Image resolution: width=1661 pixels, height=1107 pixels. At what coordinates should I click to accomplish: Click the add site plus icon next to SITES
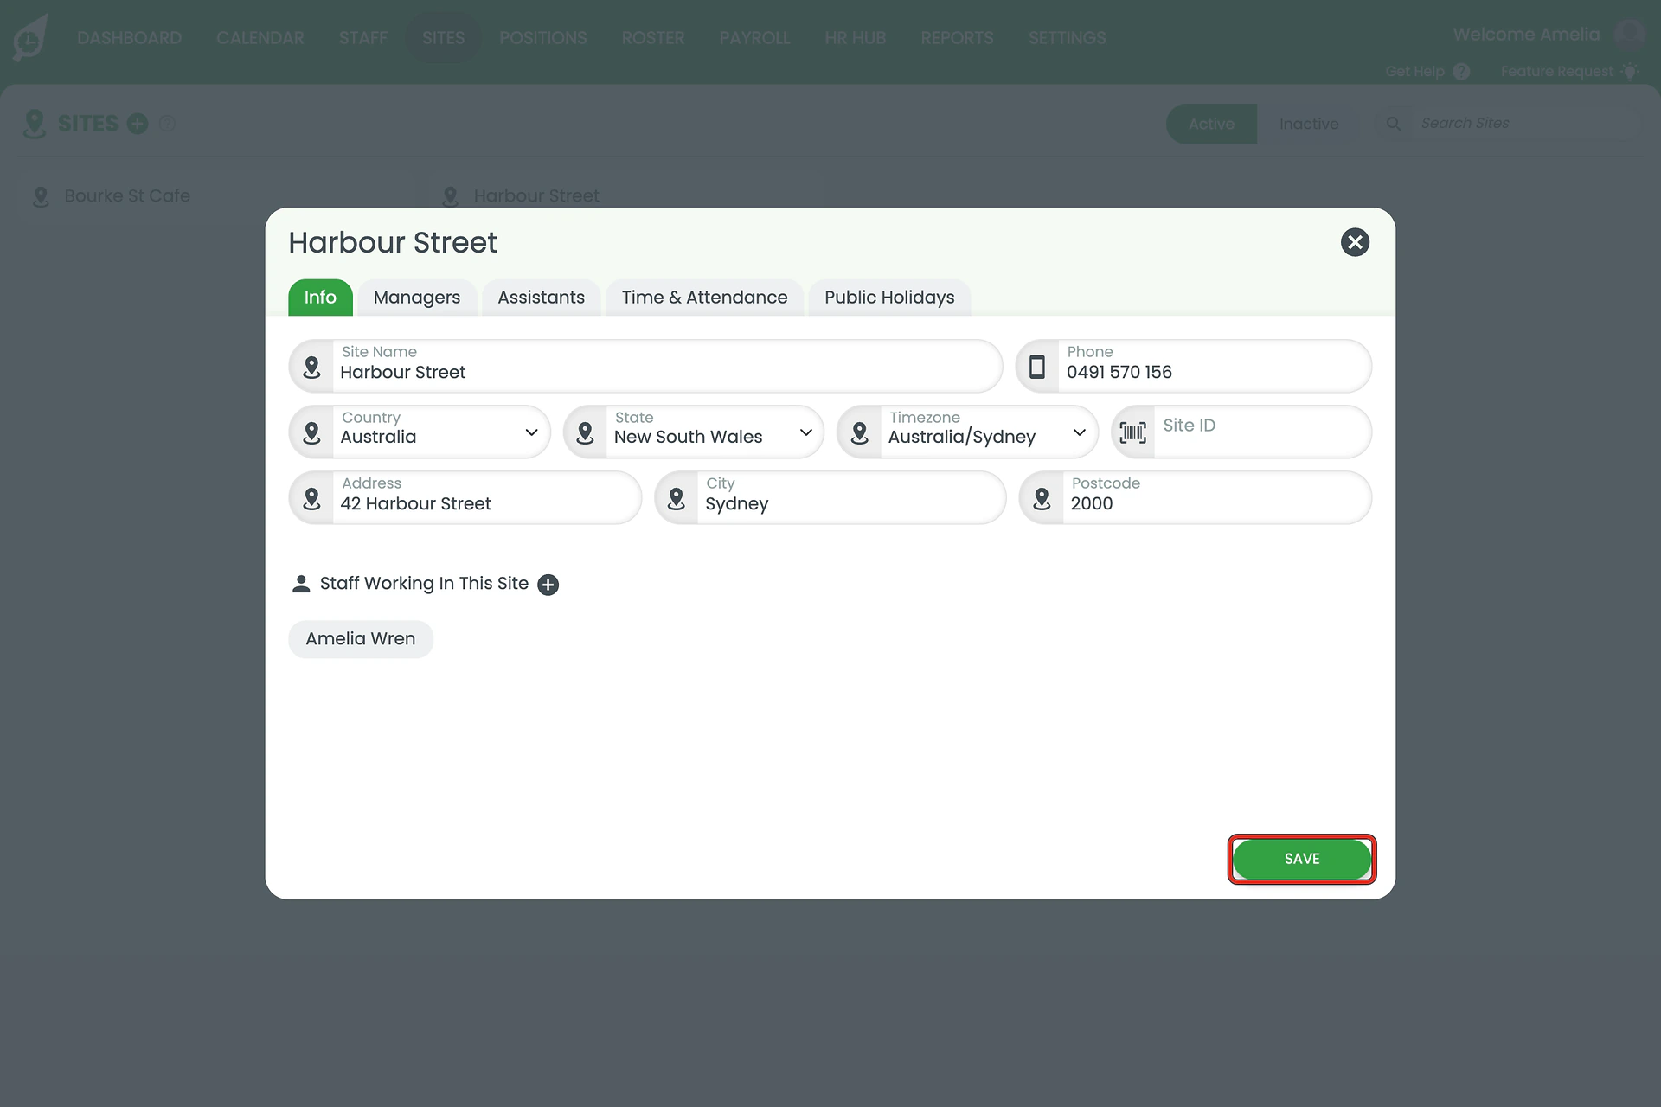(x=138, y=124)
